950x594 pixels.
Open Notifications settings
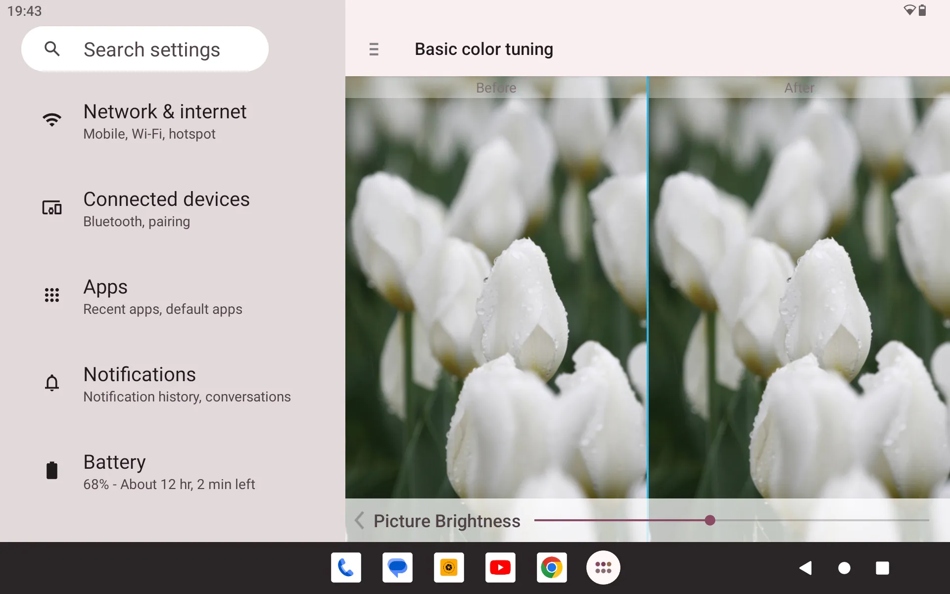(x=173, y=385)
